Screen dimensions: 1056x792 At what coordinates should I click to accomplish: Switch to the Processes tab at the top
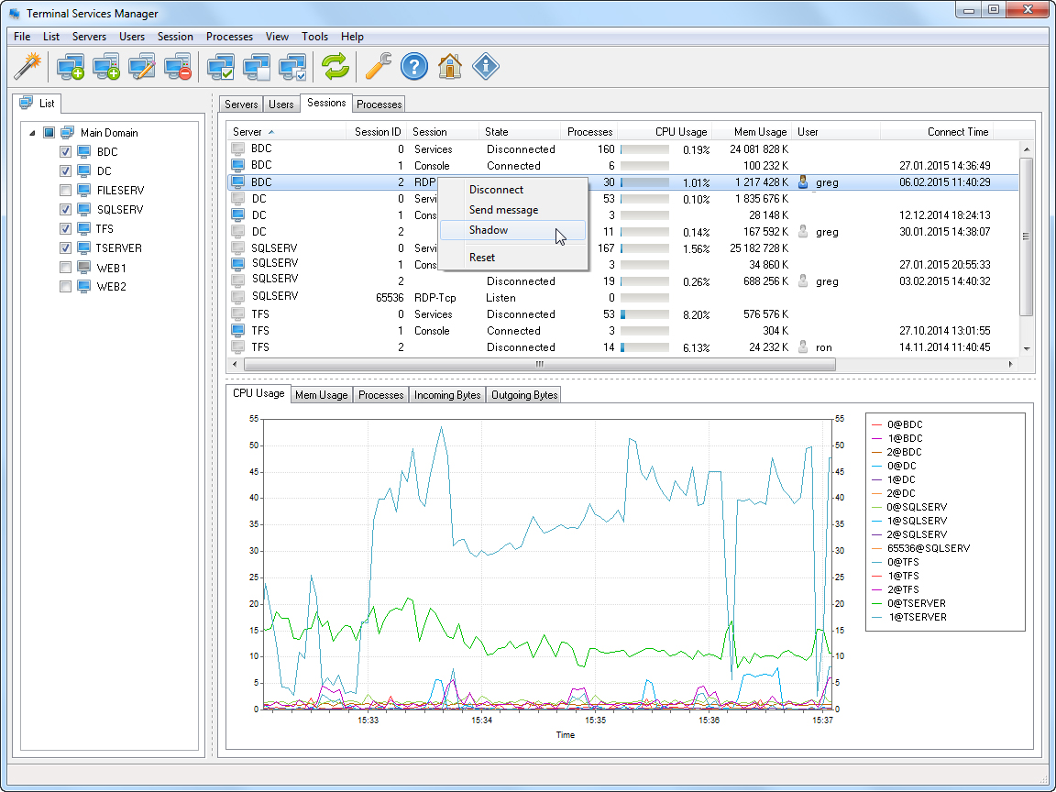379,104
